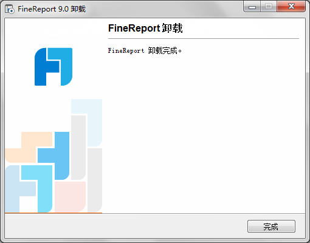The height and width of the screenshot is (243, 310).
Task: Click the orange line beneath the artwork
Action: [x=53, y=213]
